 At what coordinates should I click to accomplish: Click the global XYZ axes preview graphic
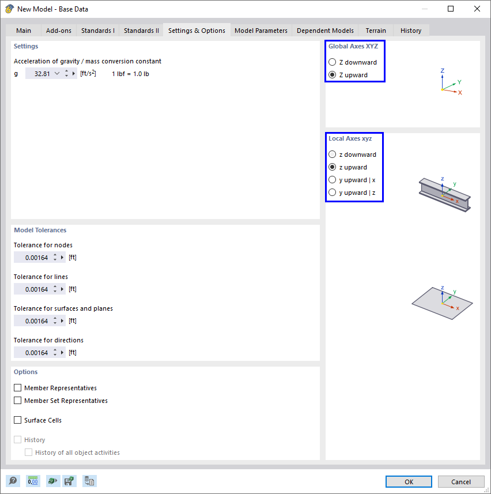point(451,82)
